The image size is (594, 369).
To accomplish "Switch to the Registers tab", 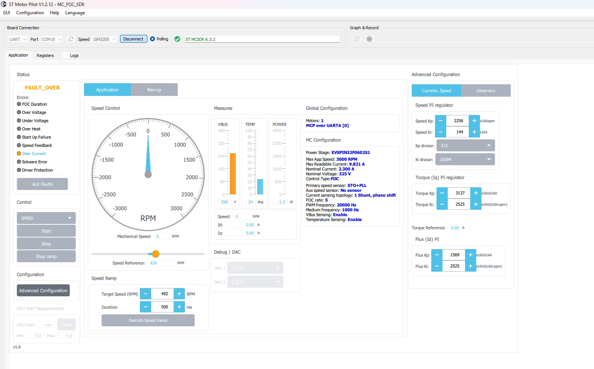I will 45,55.
